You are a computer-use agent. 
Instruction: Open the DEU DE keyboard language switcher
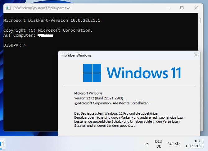159,144
